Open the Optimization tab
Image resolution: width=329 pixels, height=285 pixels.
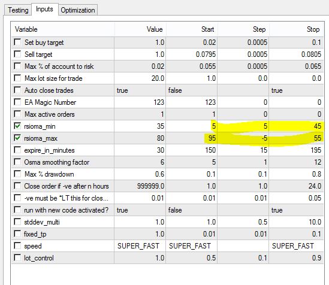[x=78, y=10]
